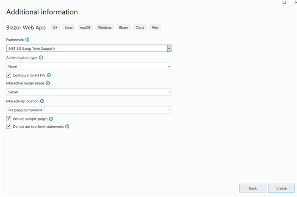This screenshot has height=197, width=297.
Task: Click the Cloud tag
Action: (140, 28)
